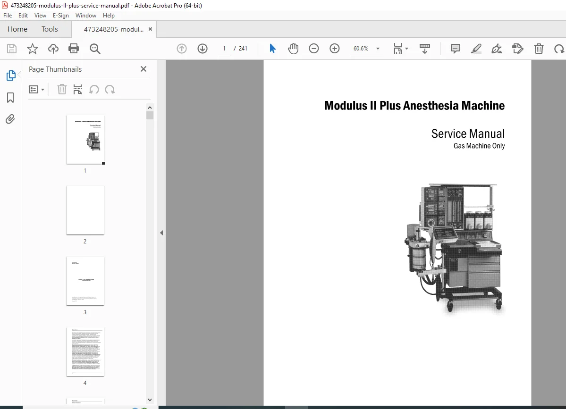
Task: Click the upload to cloud icon
Action: (x=53, y=49)
